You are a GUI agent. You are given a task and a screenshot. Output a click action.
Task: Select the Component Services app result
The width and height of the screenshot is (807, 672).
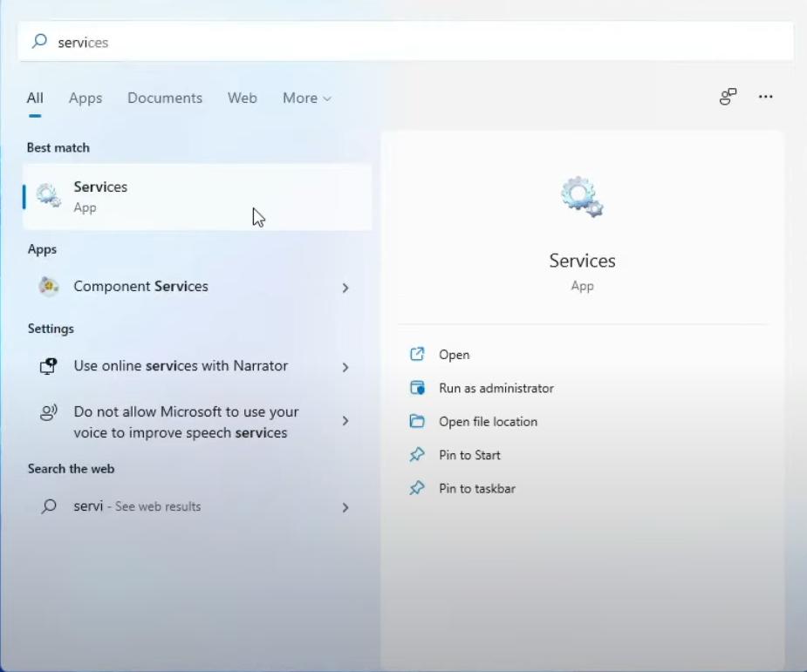pos(197,287)
